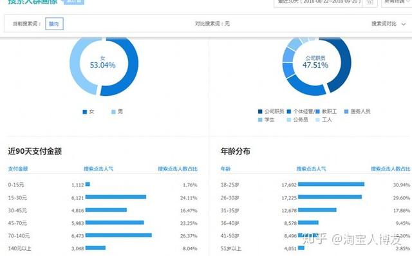Viewport: 412px width, 256px height.
Task: Click the 15-30元 row label
Action: click(17, 197)
